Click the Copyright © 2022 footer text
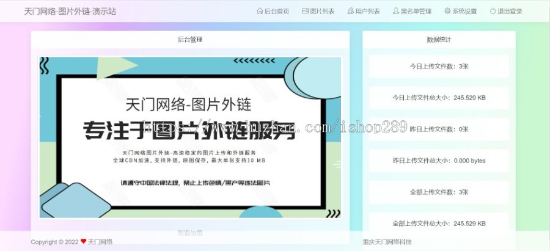 55,242
